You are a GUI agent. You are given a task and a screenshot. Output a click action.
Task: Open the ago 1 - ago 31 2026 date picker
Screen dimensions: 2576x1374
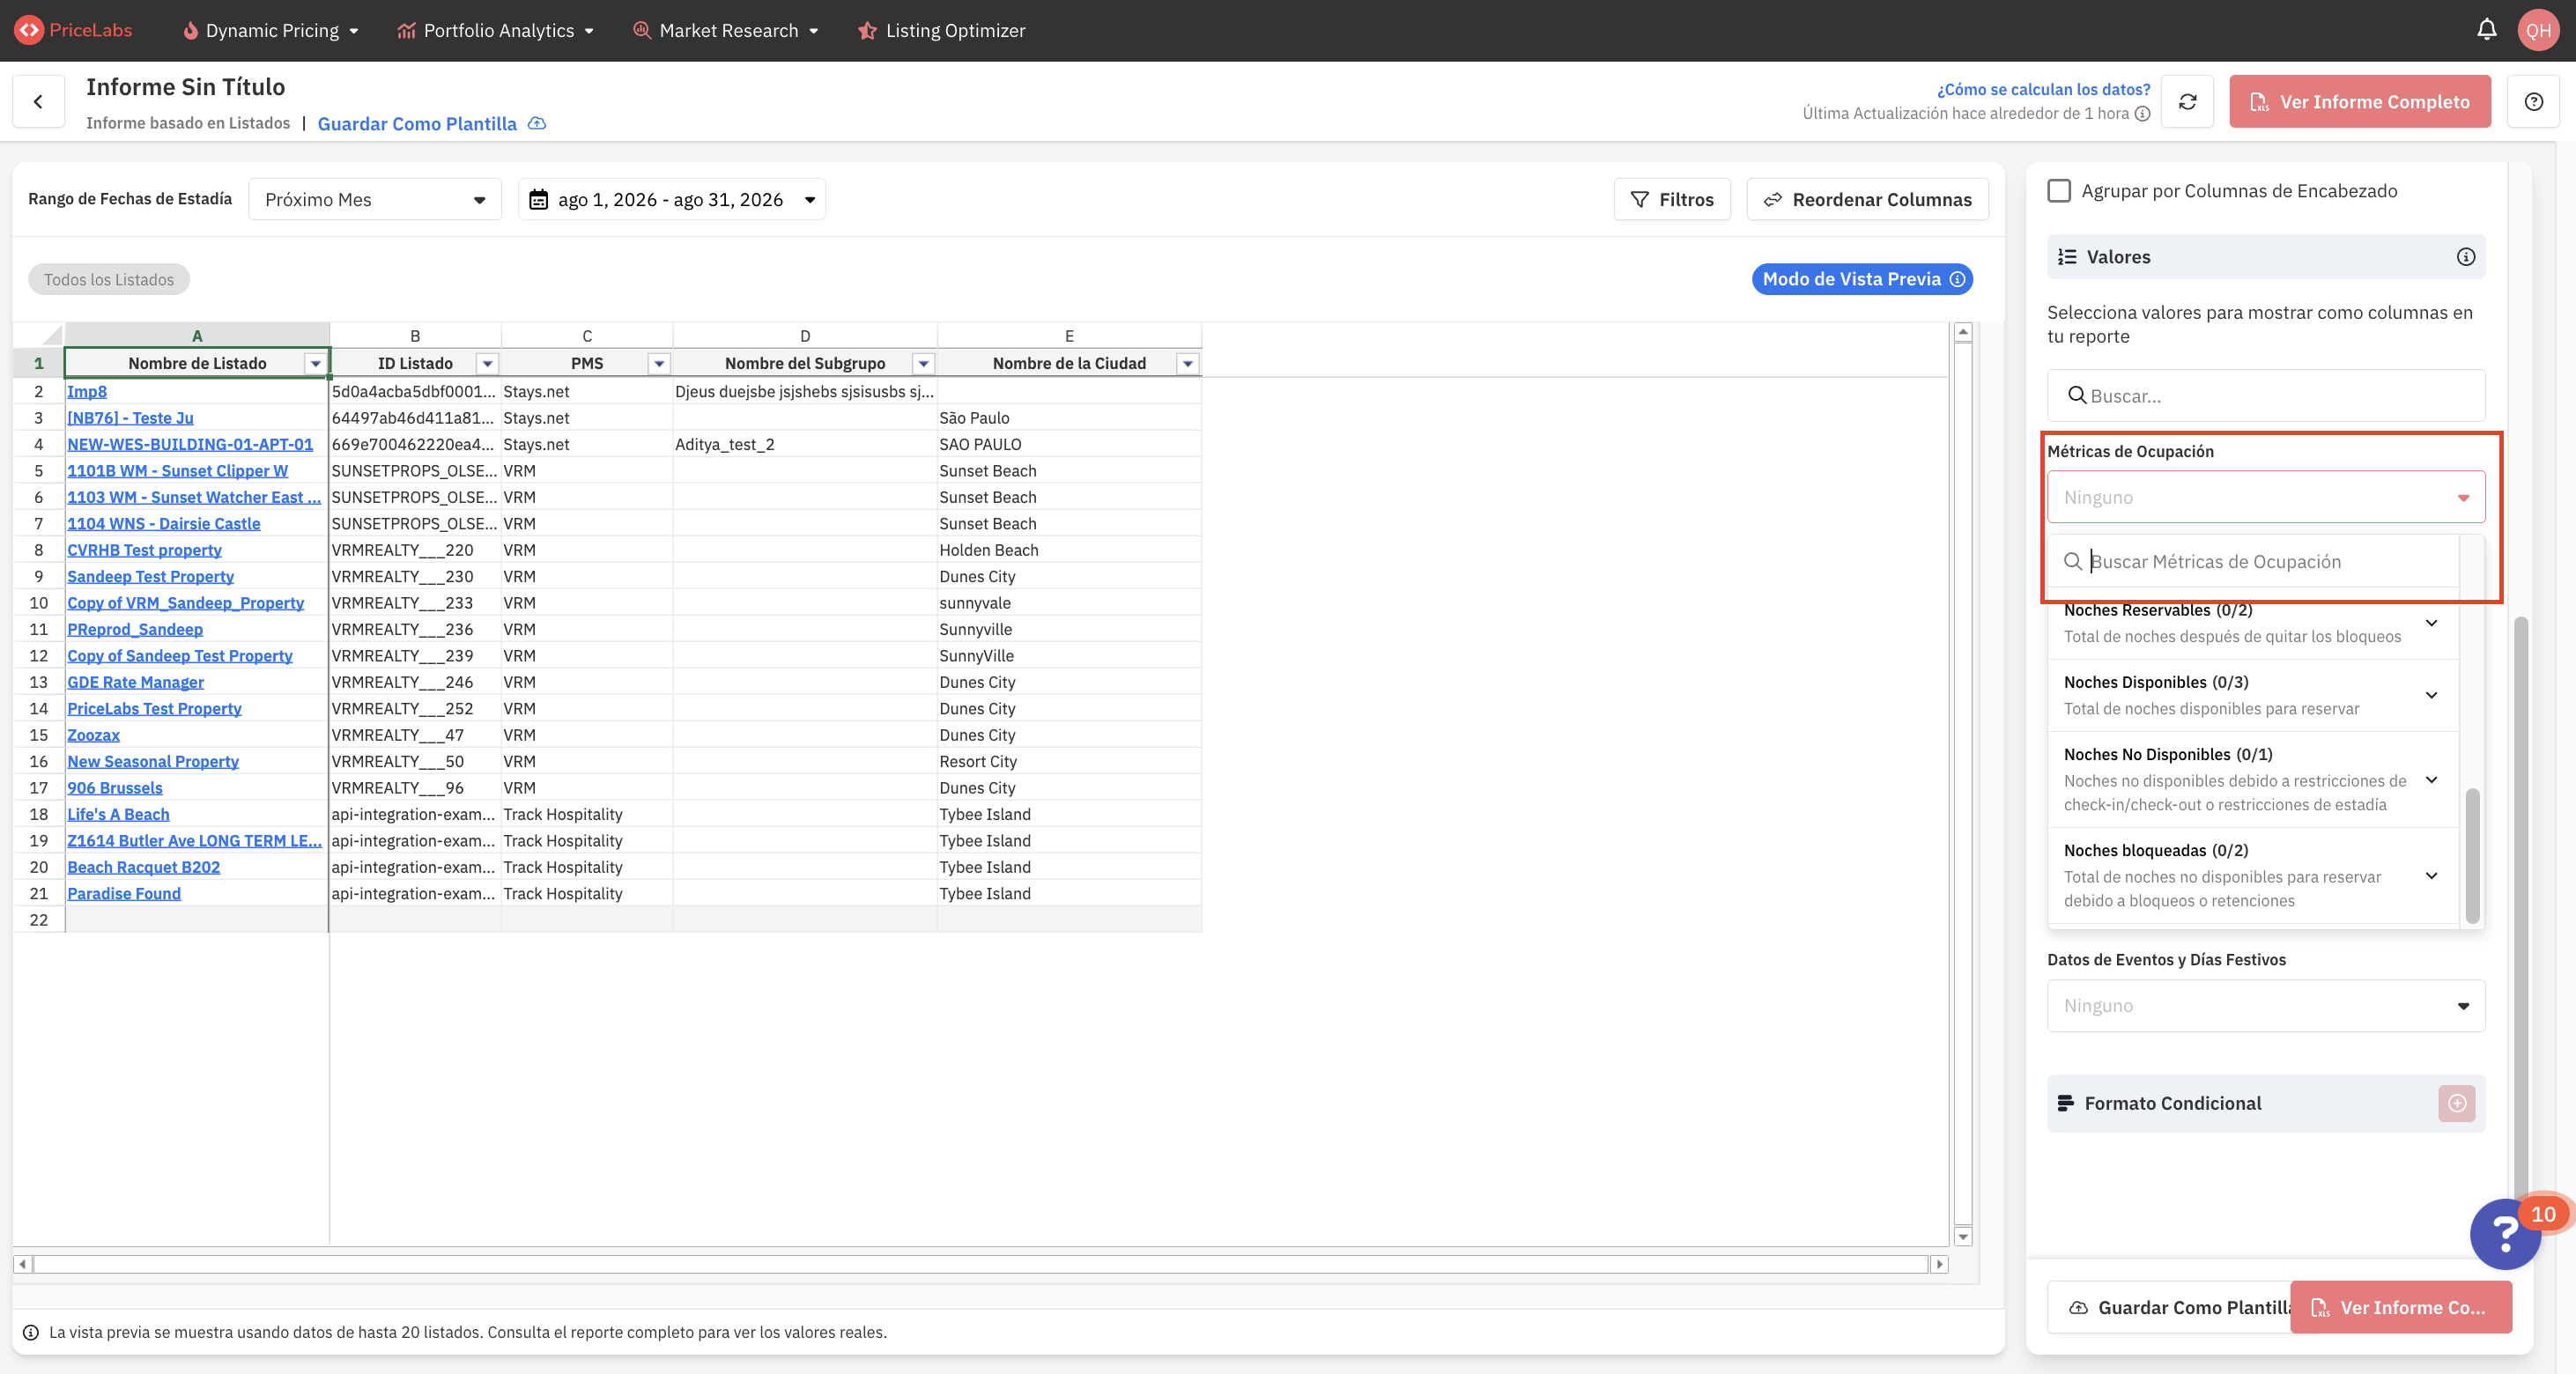(671, 199)
